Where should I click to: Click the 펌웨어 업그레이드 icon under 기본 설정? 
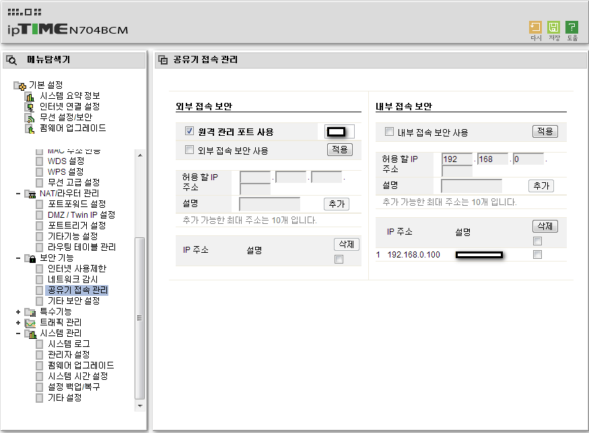30,129
